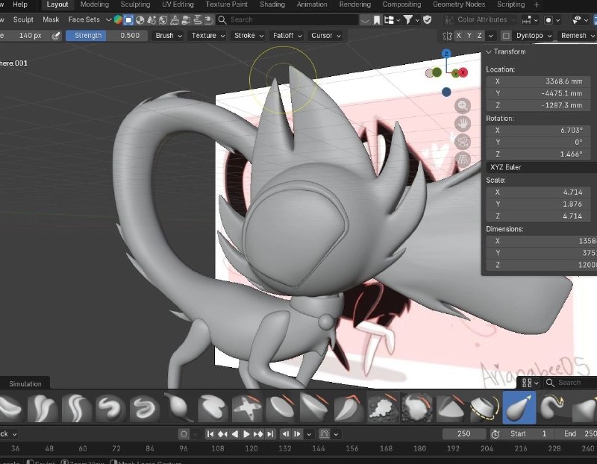Open the Face Sets menu

(84, 19)
